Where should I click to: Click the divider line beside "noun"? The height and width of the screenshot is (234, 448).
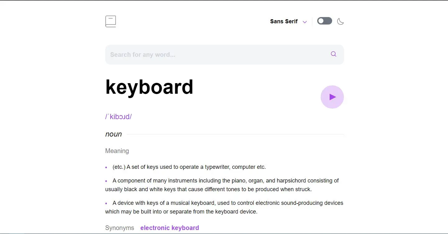pos(235,134)
